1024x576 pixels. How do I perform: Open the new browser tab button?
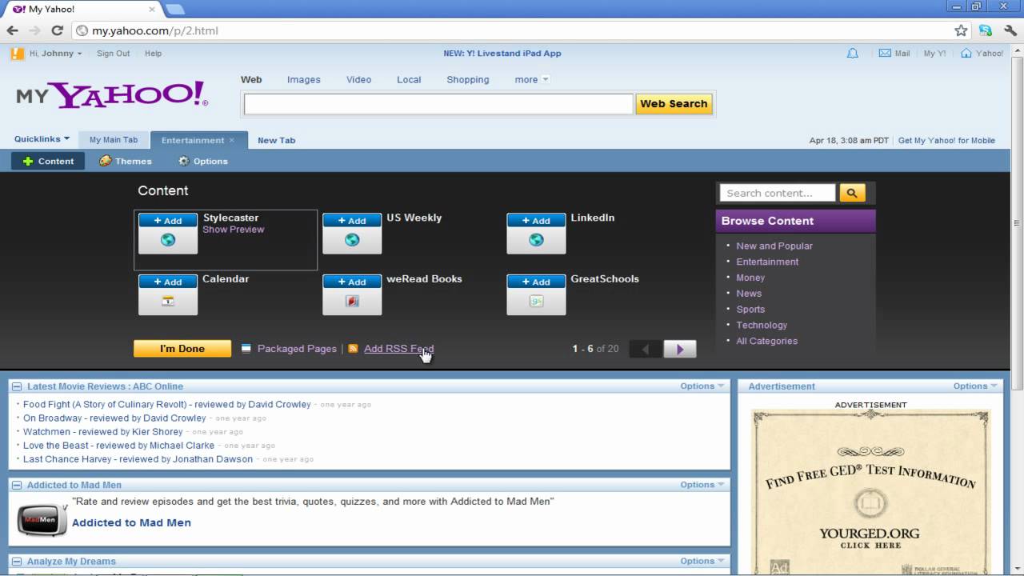tap(174, 9)
